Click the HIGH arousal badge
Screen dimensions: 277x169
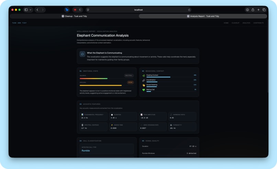coord(130,83)
